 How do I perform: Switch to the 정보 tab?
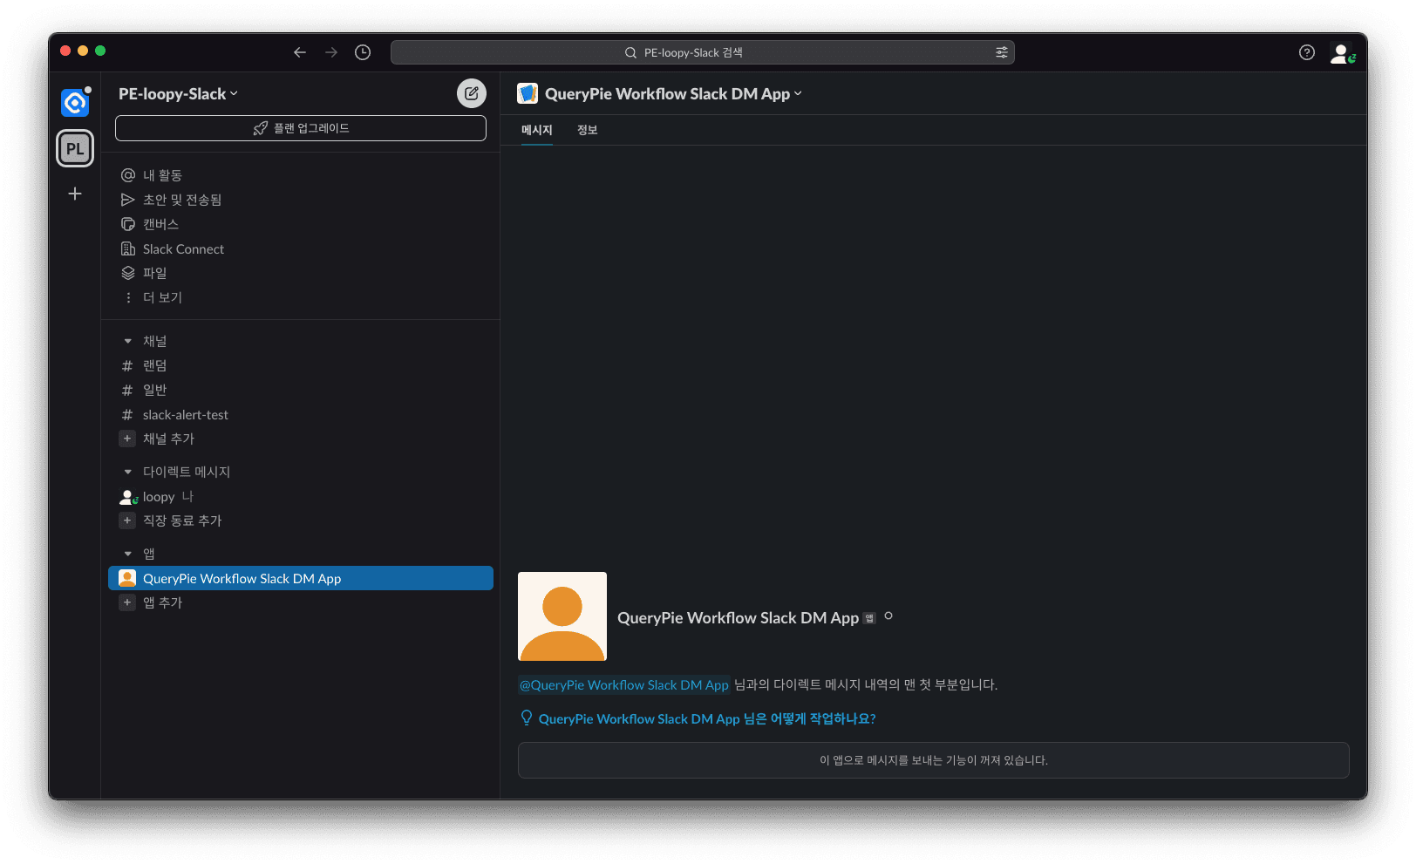click(x=587, y=130)
